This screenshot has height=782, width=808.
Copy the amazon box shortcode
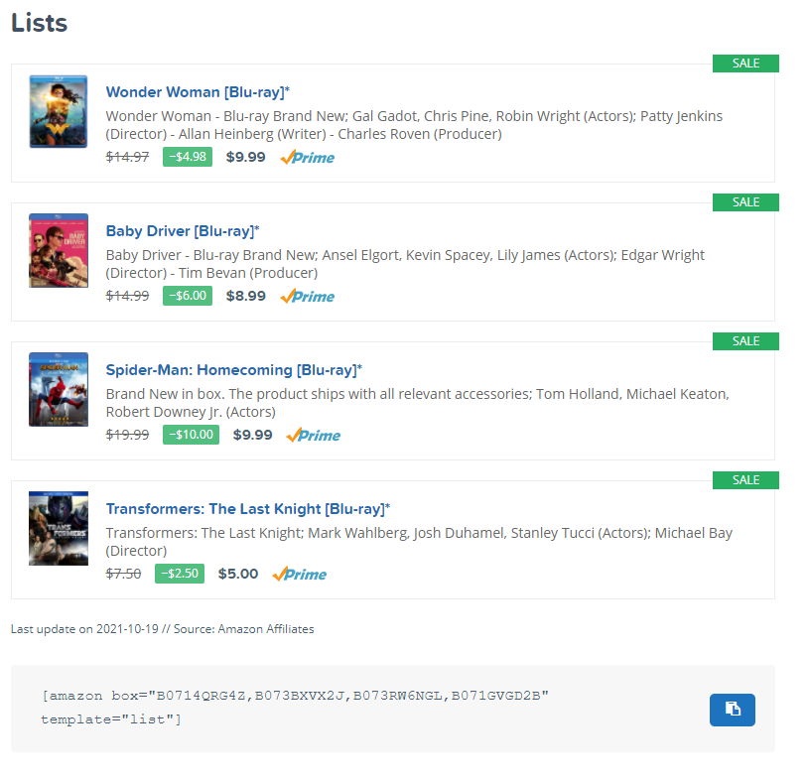[x=733, y=710]
